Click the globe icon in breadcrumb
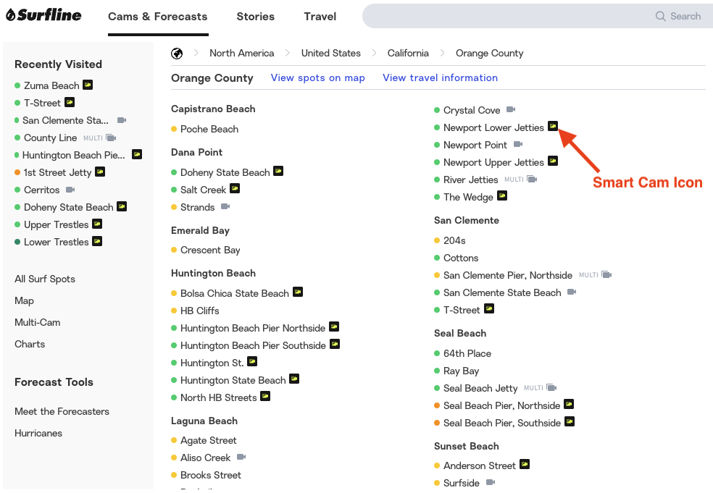This screenshot has width=713, height=493. (177, 54)
